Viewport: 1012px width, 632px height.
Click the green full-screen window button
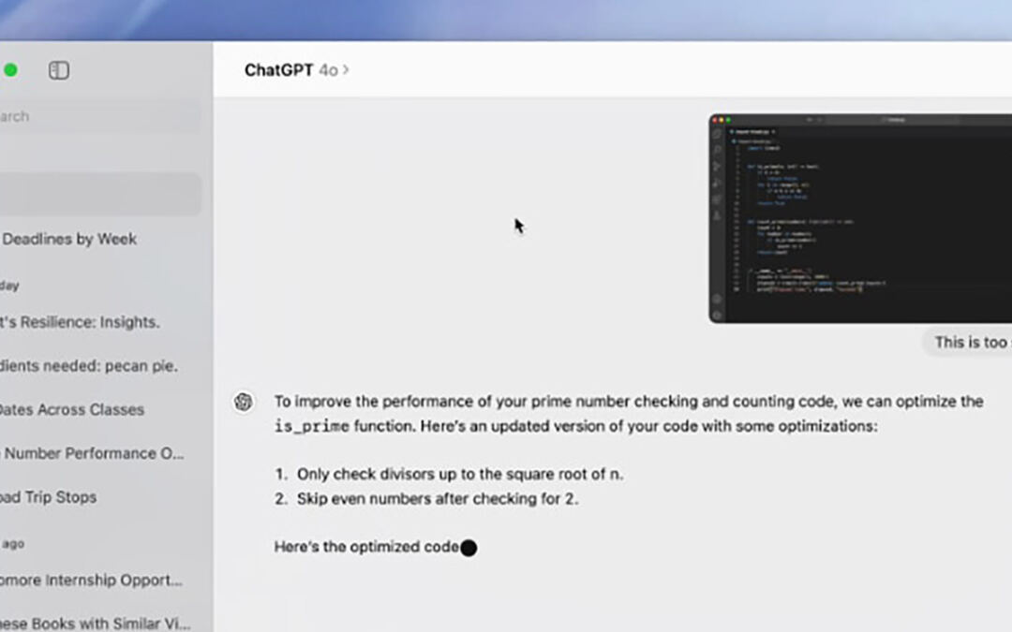click(x=10, y=70)
